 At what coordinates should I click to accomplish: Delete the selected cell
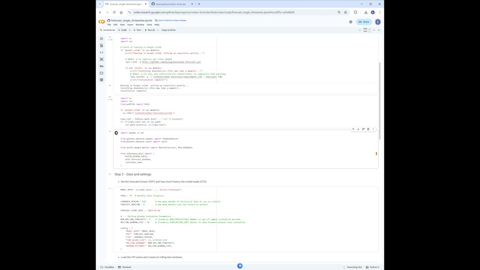(368, 129)
